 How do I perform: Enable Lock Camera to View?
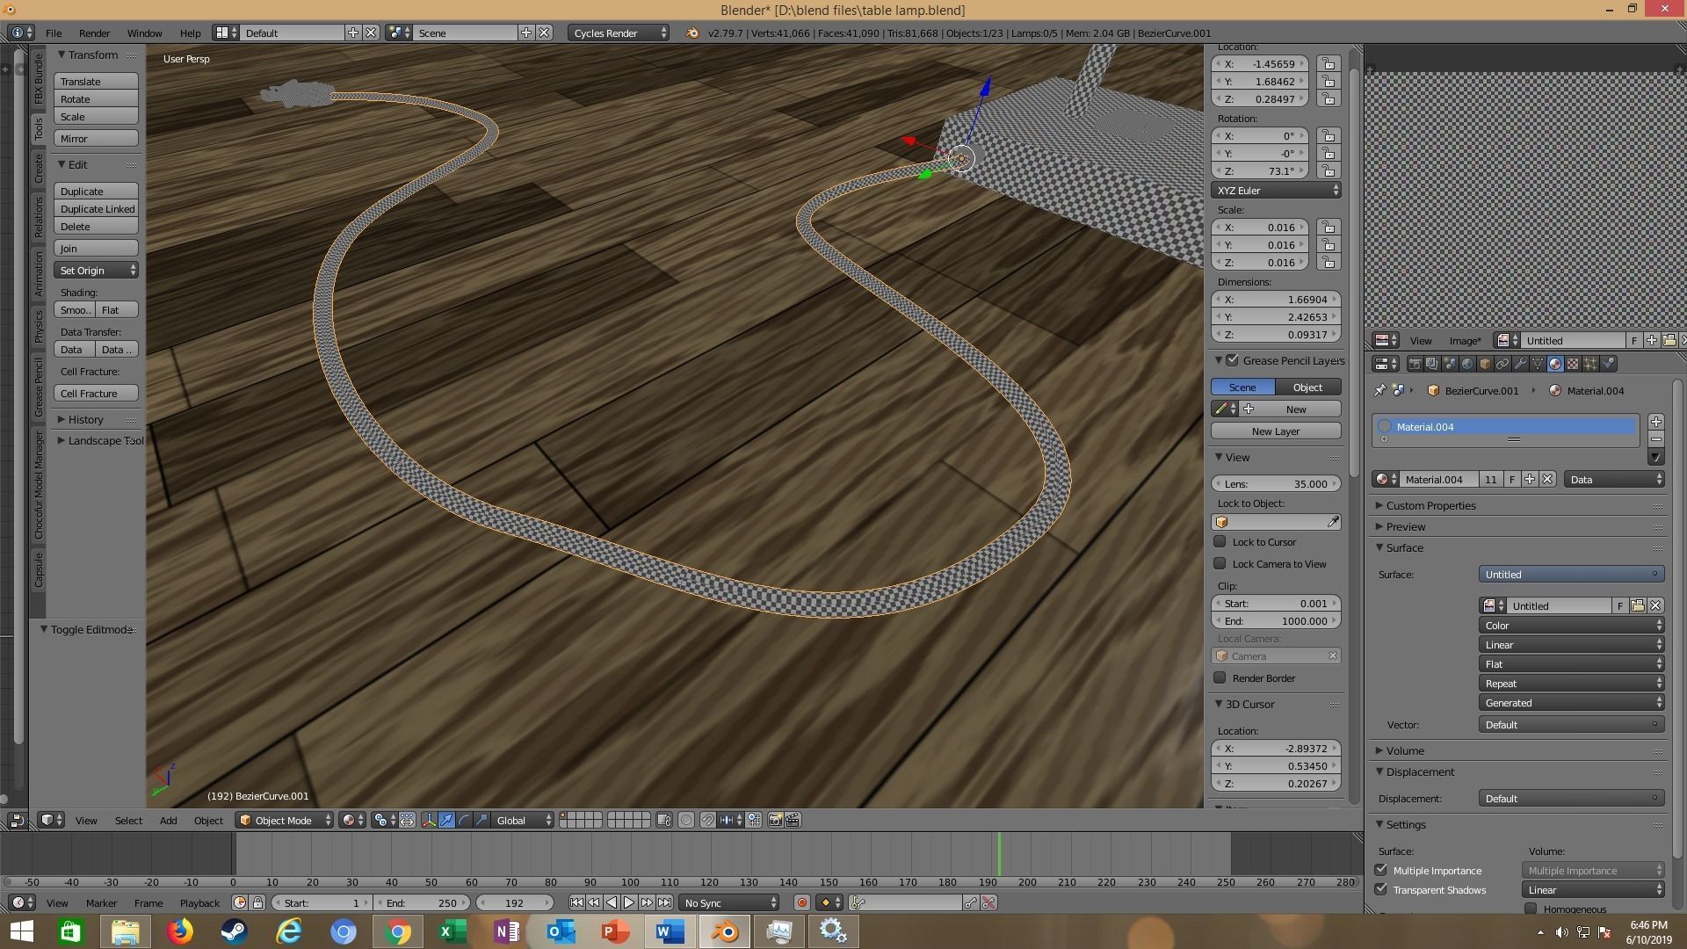[x=1220, y=564]
